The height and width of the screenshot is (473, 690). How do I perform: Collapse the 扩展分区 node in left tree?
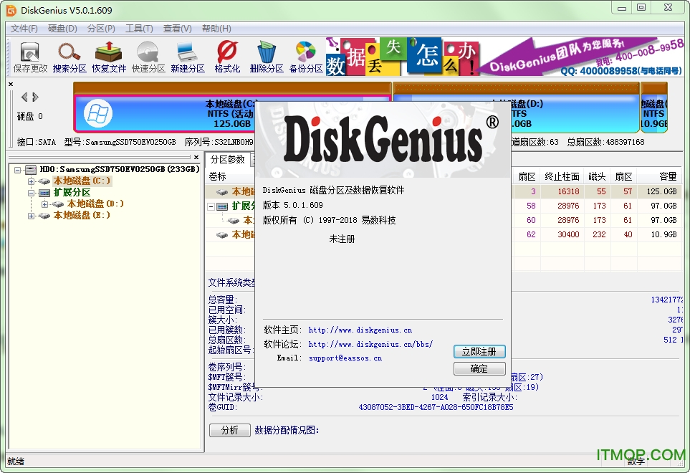tap(31, 193)
